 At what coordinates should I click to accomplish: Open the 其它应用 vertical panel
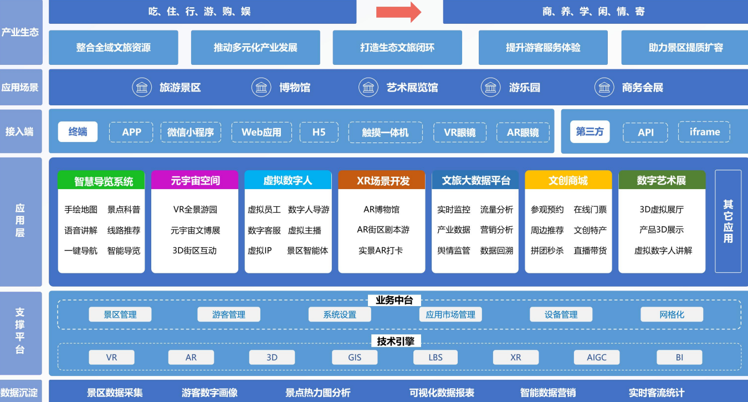pyautogui.click(x=727, y=221)
